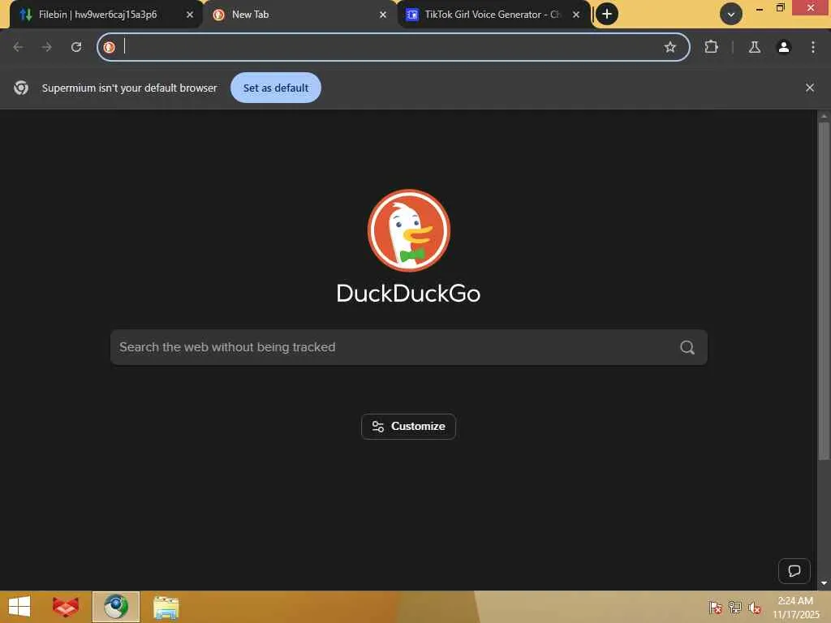Click the forward navigation arrow

coord(46,47)
